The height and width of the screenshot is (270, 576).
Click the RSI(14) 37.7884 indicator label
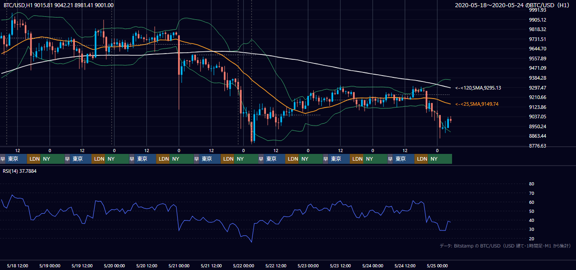coord(20,171)
